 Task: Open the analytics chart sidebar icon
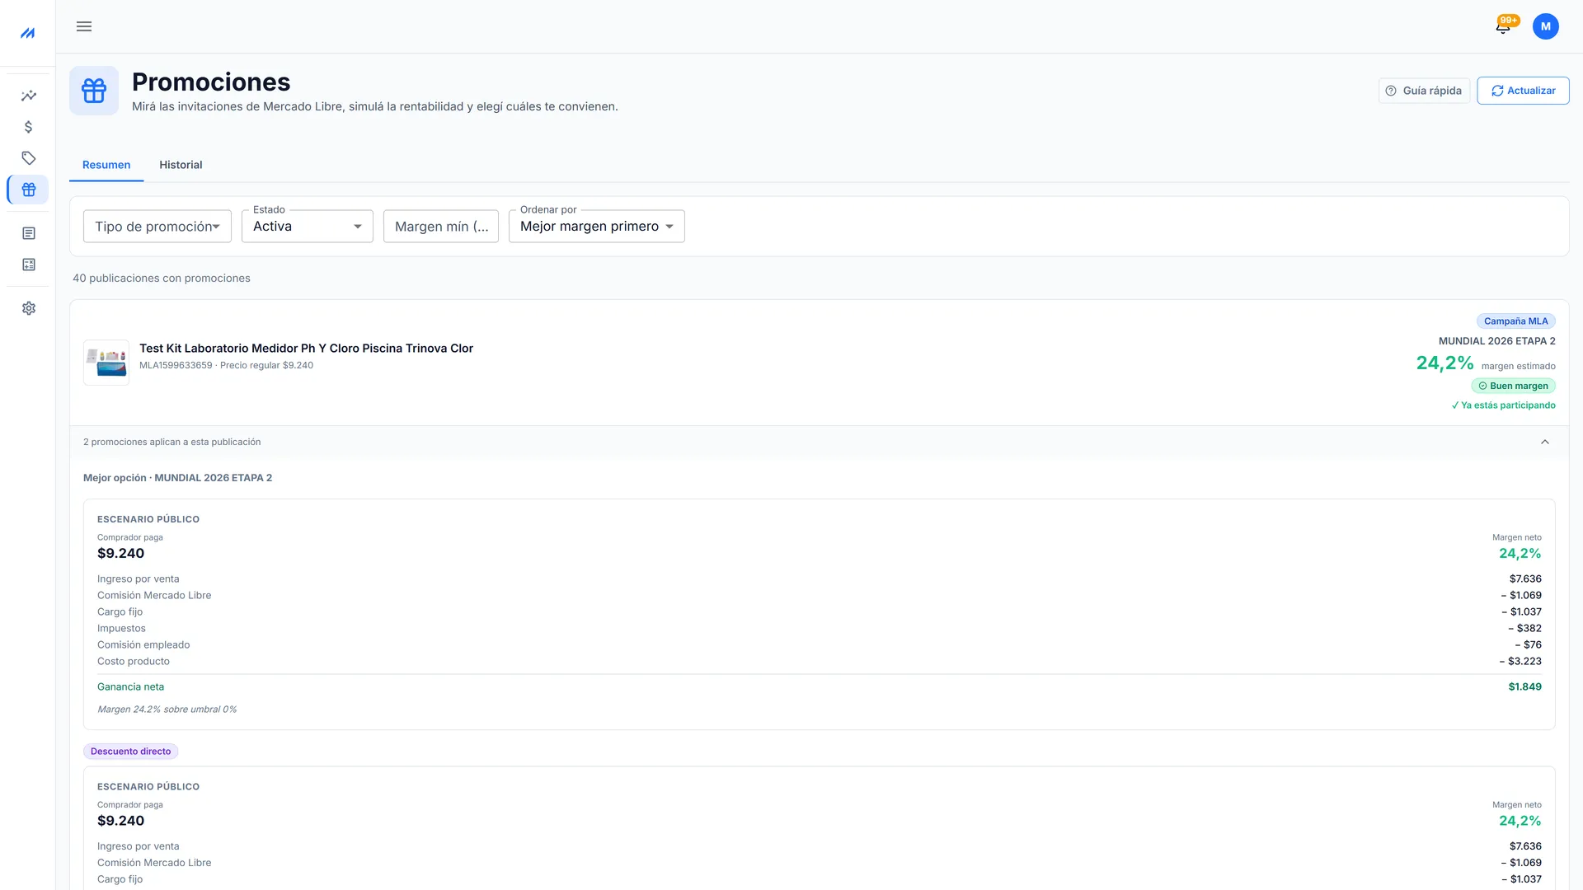[29, 96]
